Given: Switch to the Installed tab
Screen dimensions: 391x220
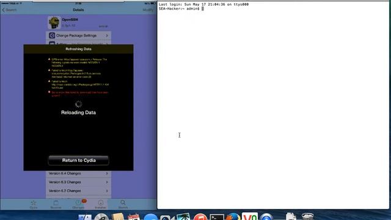Looking at the screenshot, I should (100, 204).
